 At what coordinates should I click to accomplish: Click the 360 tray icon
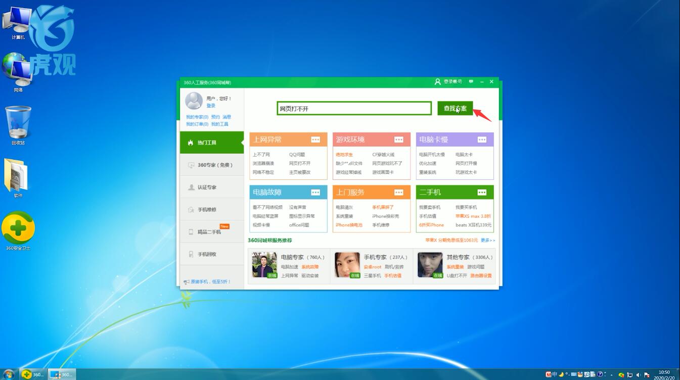pos(621,375)
